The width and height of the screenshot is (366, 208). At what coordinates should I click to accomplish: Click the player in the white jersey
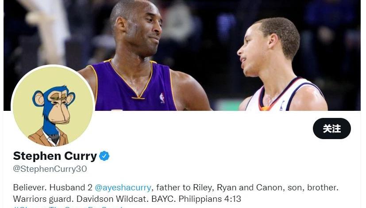pyautogui.click(x=280, y=68)
